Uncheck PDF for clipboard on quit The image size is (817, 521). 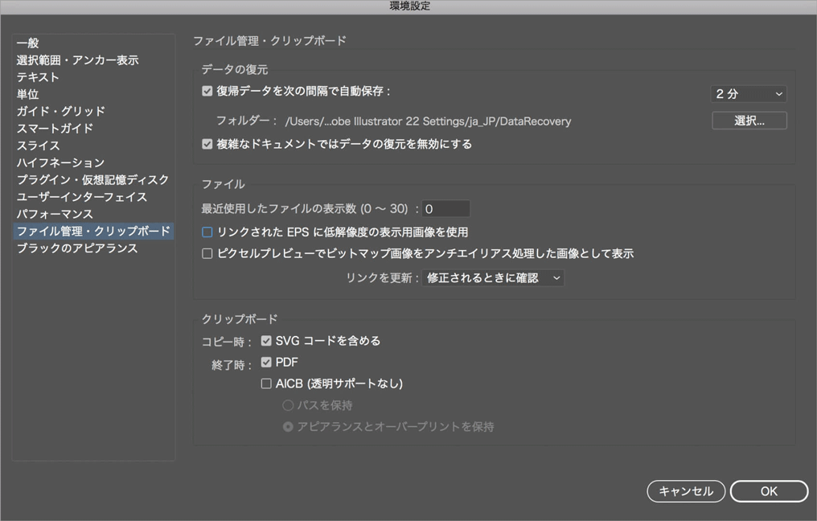point(266,362)
